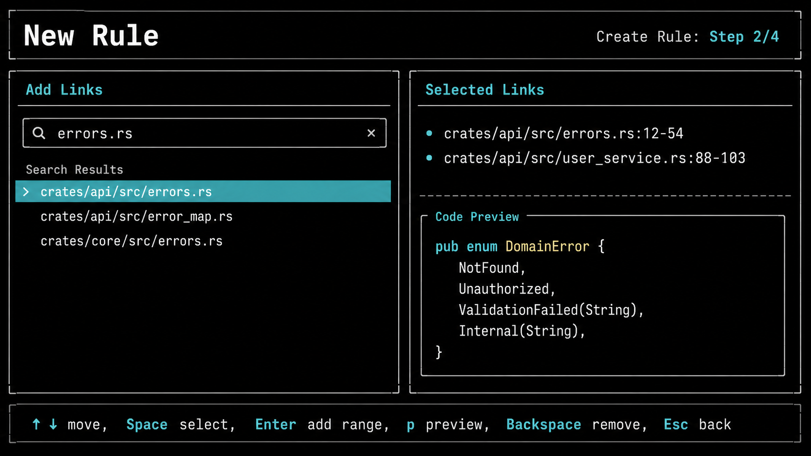Focus the errors.rs search input field
The width and height of the screenshot is (811, 456).
pos(204,133)
